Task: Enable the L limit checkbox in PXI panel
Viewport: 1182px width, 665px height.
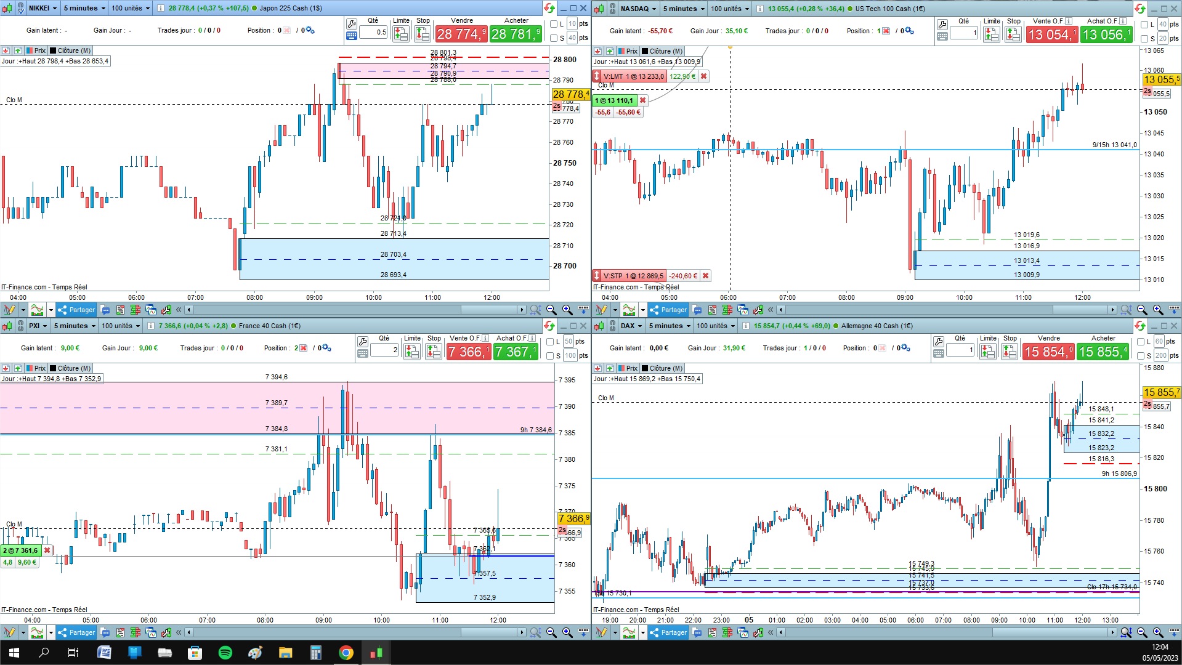Action: 550,342
